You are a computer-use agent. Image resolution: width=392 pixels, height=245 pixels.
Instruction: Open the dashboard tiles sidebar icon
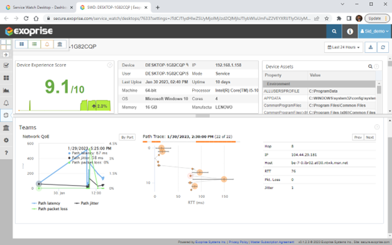[6, 78]
